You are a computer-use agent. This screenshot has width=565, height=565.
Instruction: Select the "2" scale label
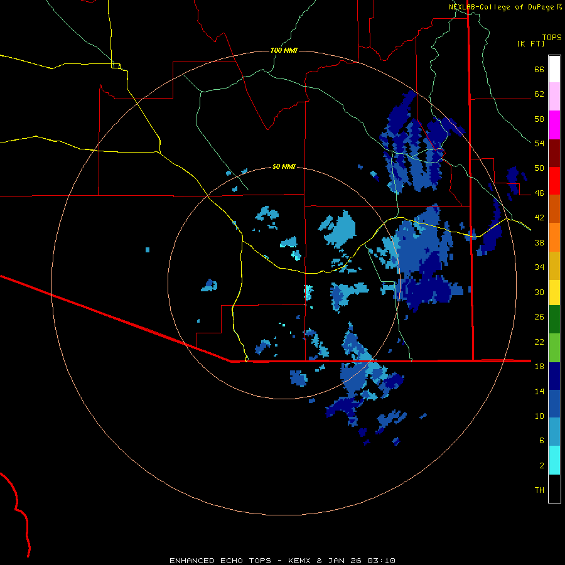542,466
